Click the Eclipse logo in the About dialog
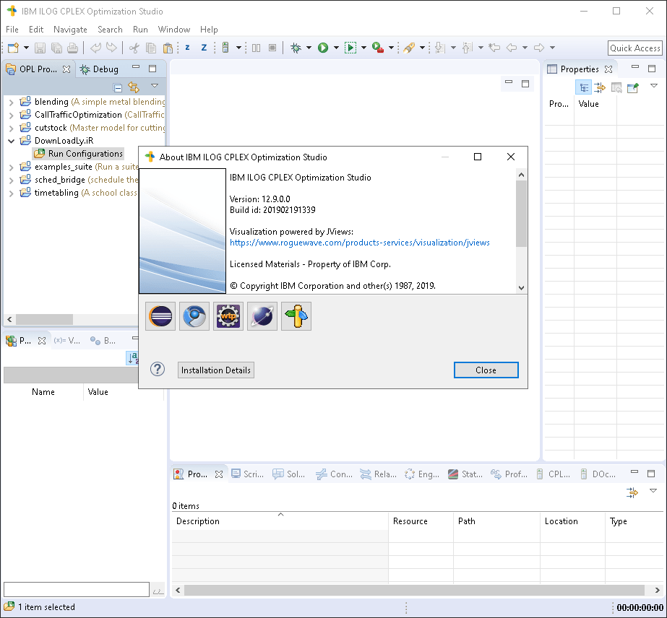This screenshot has height=618, width=667. point(160,315)
